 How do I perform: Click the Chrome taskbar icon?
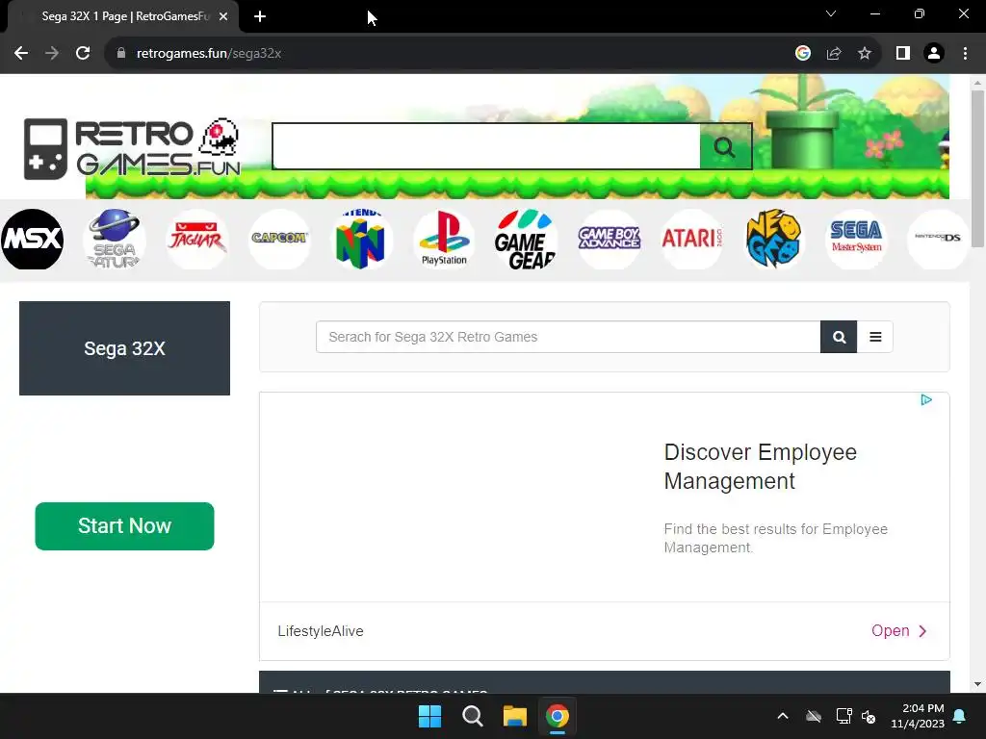click(x=558, y=716)
